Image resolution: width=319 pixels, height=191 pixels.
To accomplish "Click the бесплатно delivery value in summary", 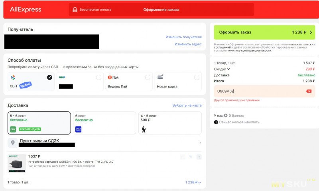I will (x=306, y=75).
